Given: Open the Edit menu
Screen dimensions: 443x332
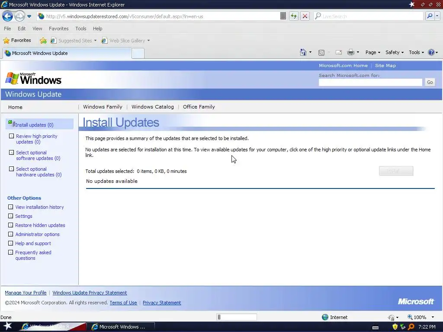Looking at the screenshot, I should (22, 29).
